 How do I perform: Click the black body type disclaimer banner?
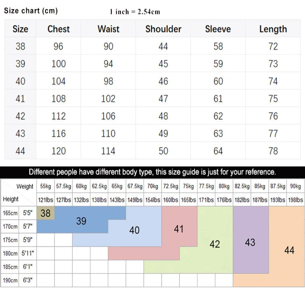pyautogui.click(x=152, y=172)
